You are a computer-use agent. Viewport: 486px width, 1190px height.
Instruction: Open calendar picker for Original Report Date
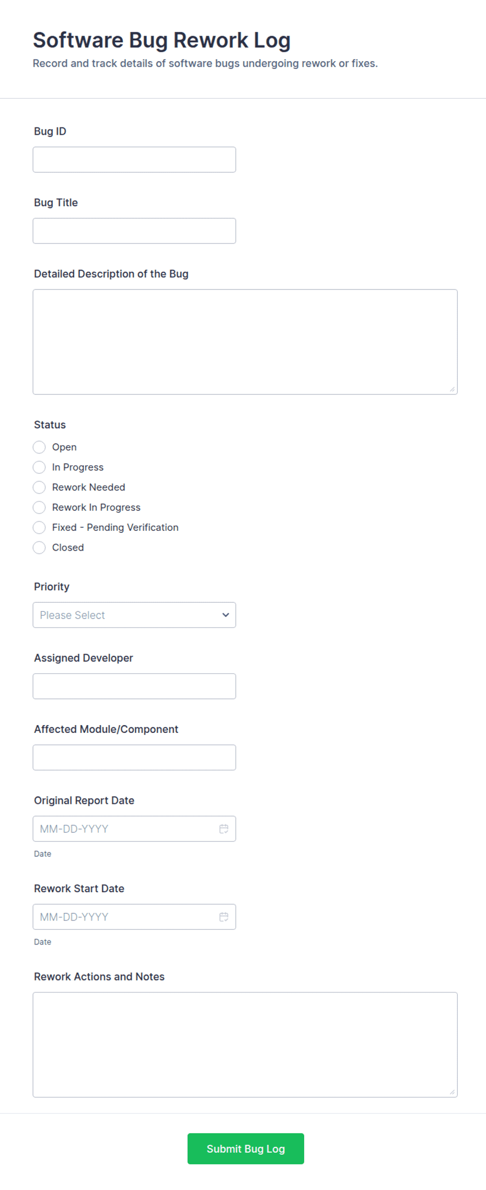click(x=224, y=829)
